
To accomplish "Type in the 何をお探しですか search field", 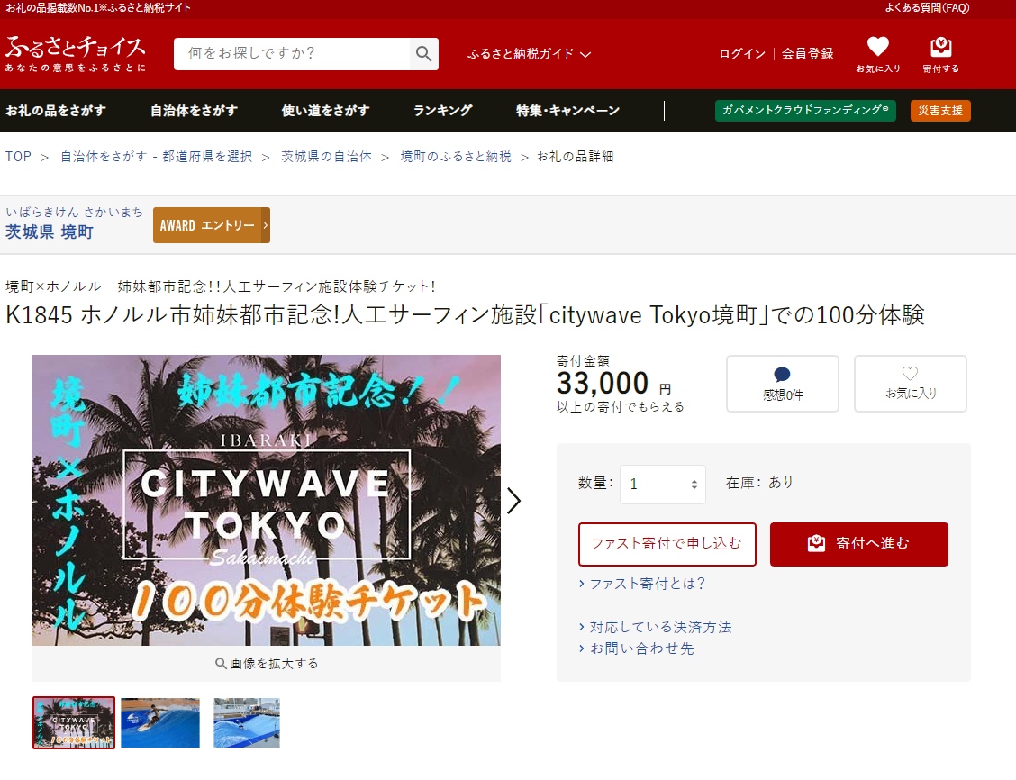I will (x=292, y=54).
